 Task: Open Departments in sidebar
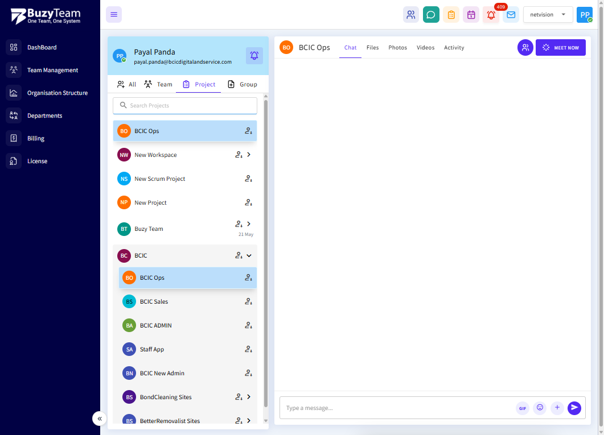(44, 115)
